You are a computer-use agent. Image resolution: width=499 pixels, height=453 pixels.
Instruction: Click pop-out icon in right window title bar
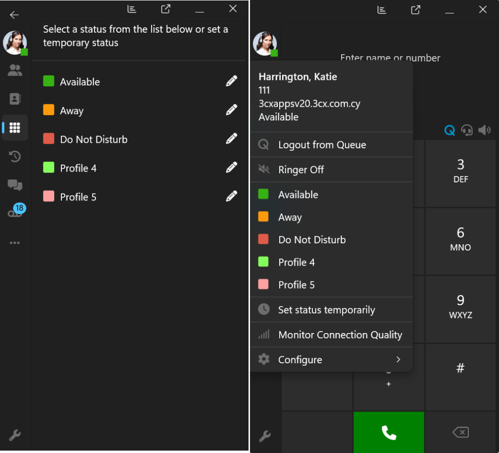pyautogui.click(x=416, y=10)
